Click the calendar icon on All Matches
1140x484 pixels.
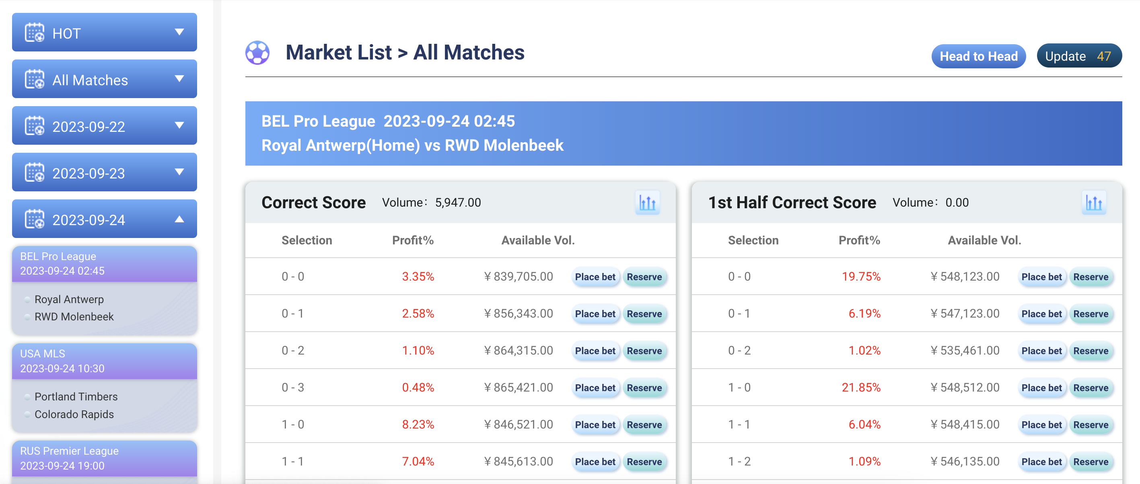pyautogui.click(x=35, y=79)
